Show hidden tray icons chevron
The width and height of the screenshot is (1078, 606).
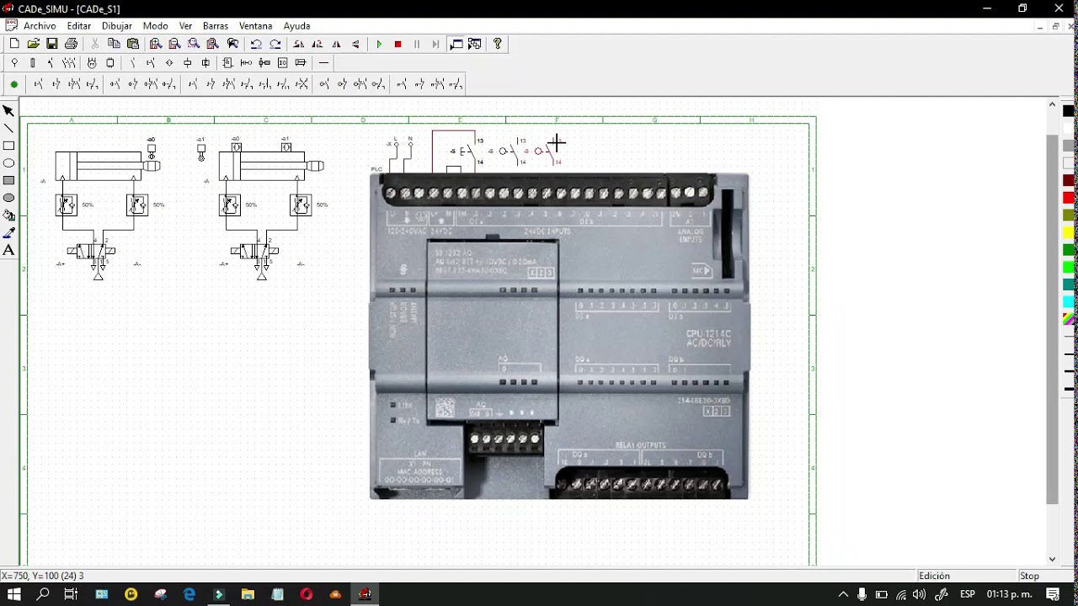843,594
